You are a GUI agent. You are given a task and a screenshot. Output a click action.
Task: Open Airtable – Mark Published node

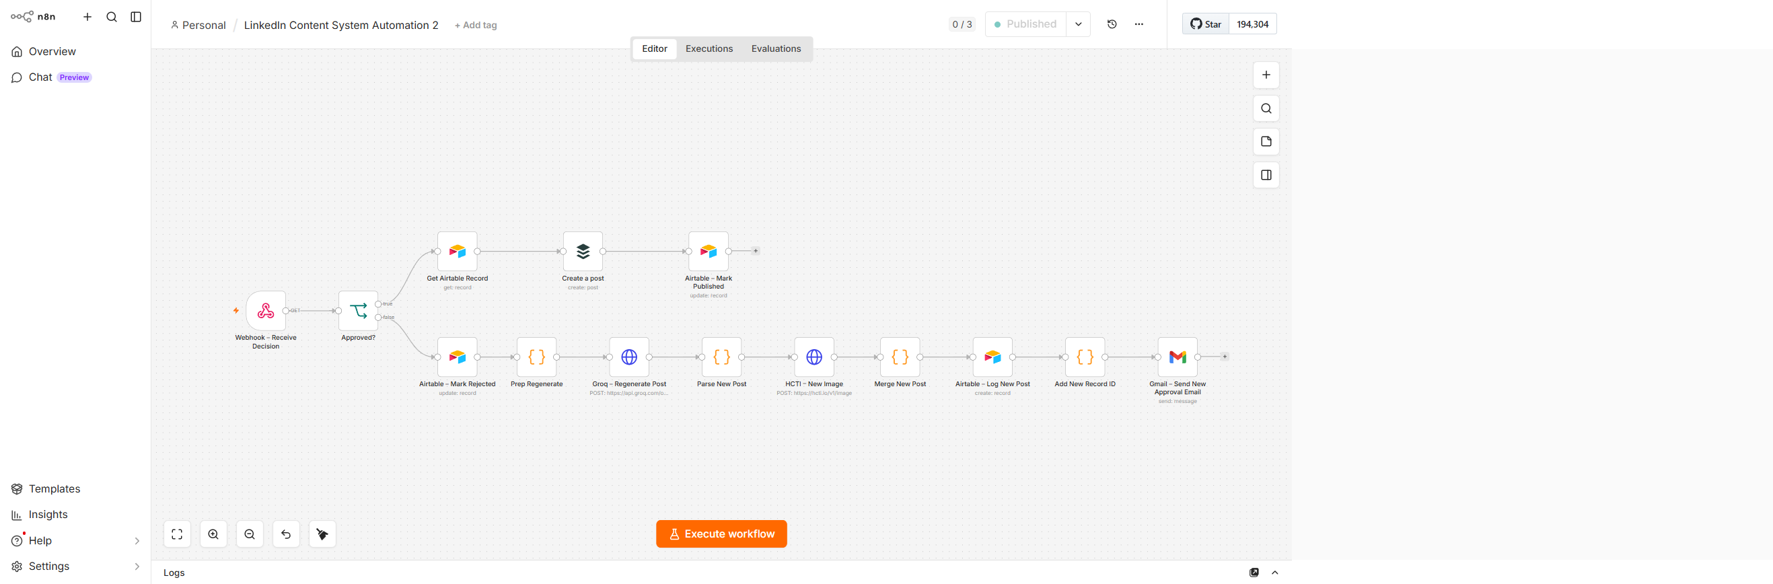point(709,251)
